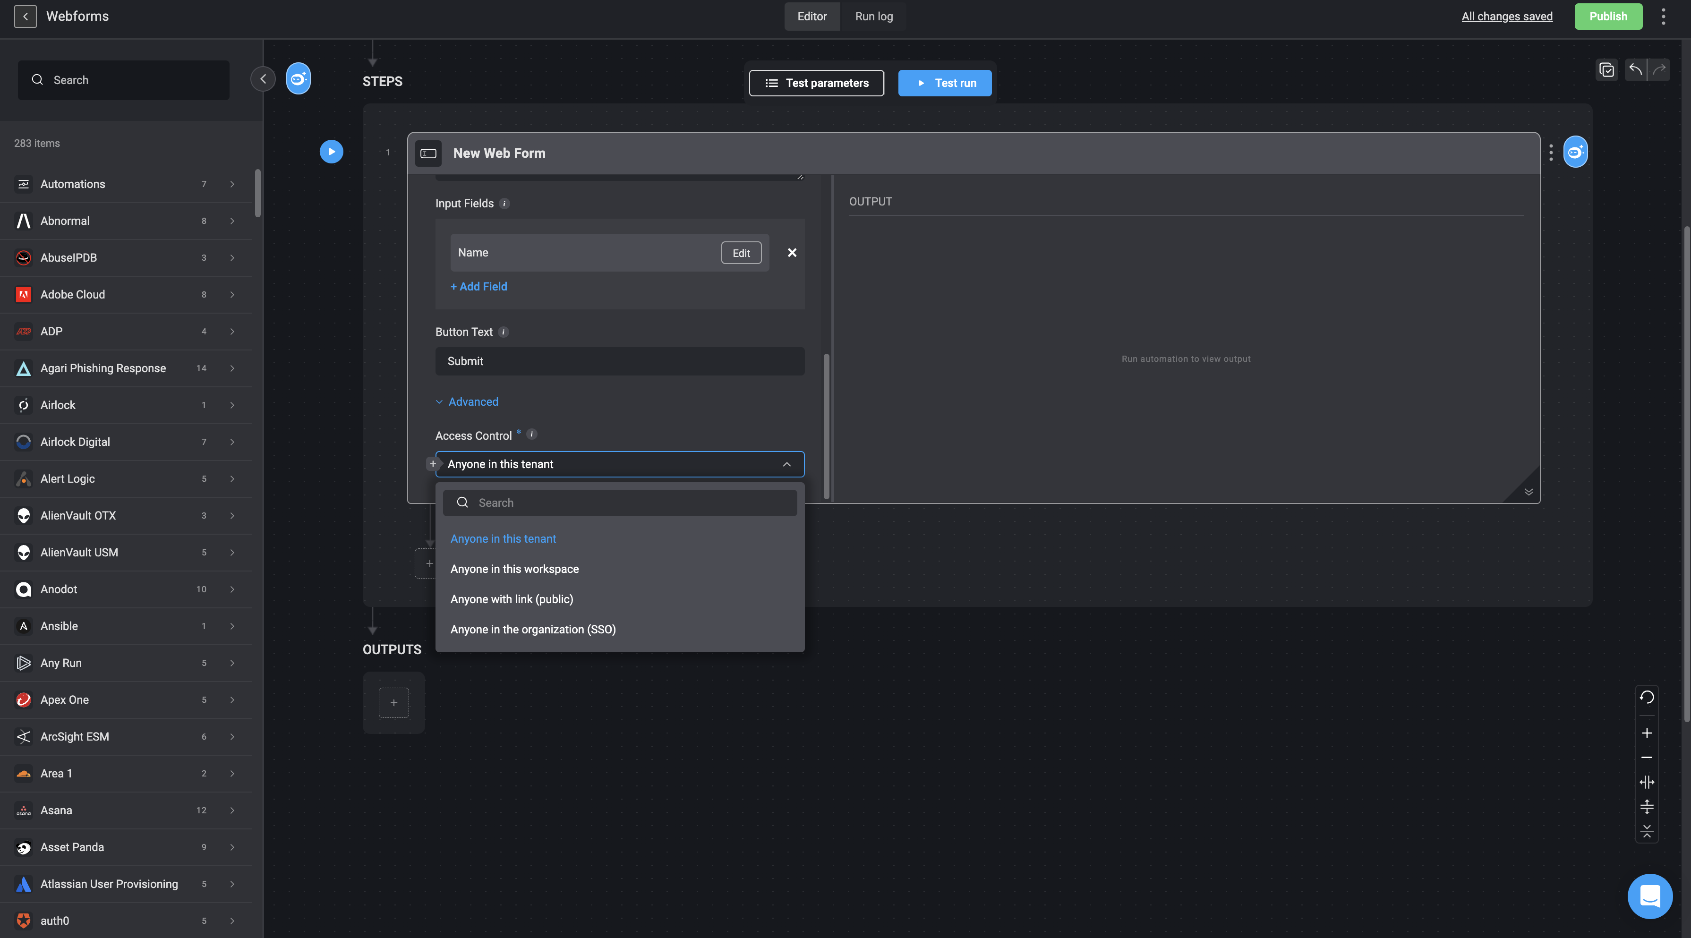Start a Test run
1691x938 pixels.
(945, 84)
